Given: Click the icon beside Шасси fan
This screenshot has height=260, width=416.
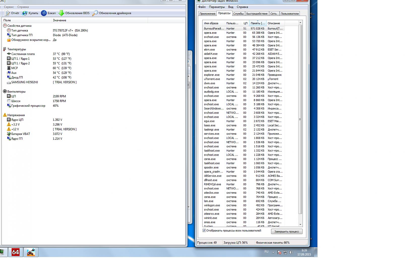Looking at the screenshot, I should 9,101.
